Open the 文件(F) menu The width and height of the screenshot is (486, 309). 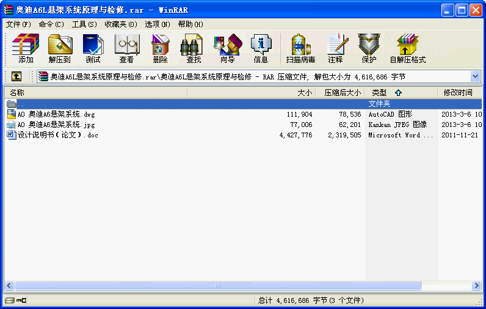pos(18,24)
